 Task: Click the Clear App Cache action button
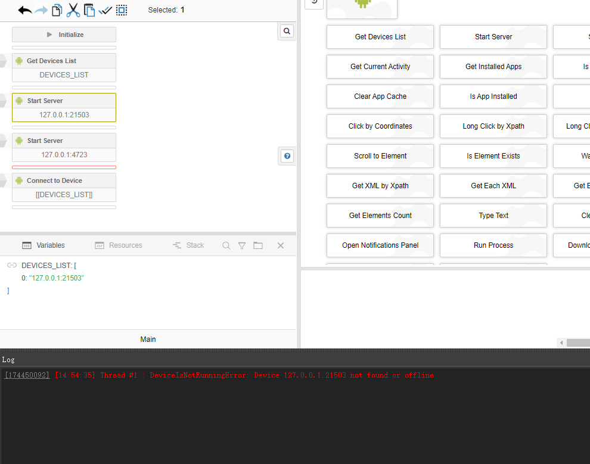tap(380, 96)
